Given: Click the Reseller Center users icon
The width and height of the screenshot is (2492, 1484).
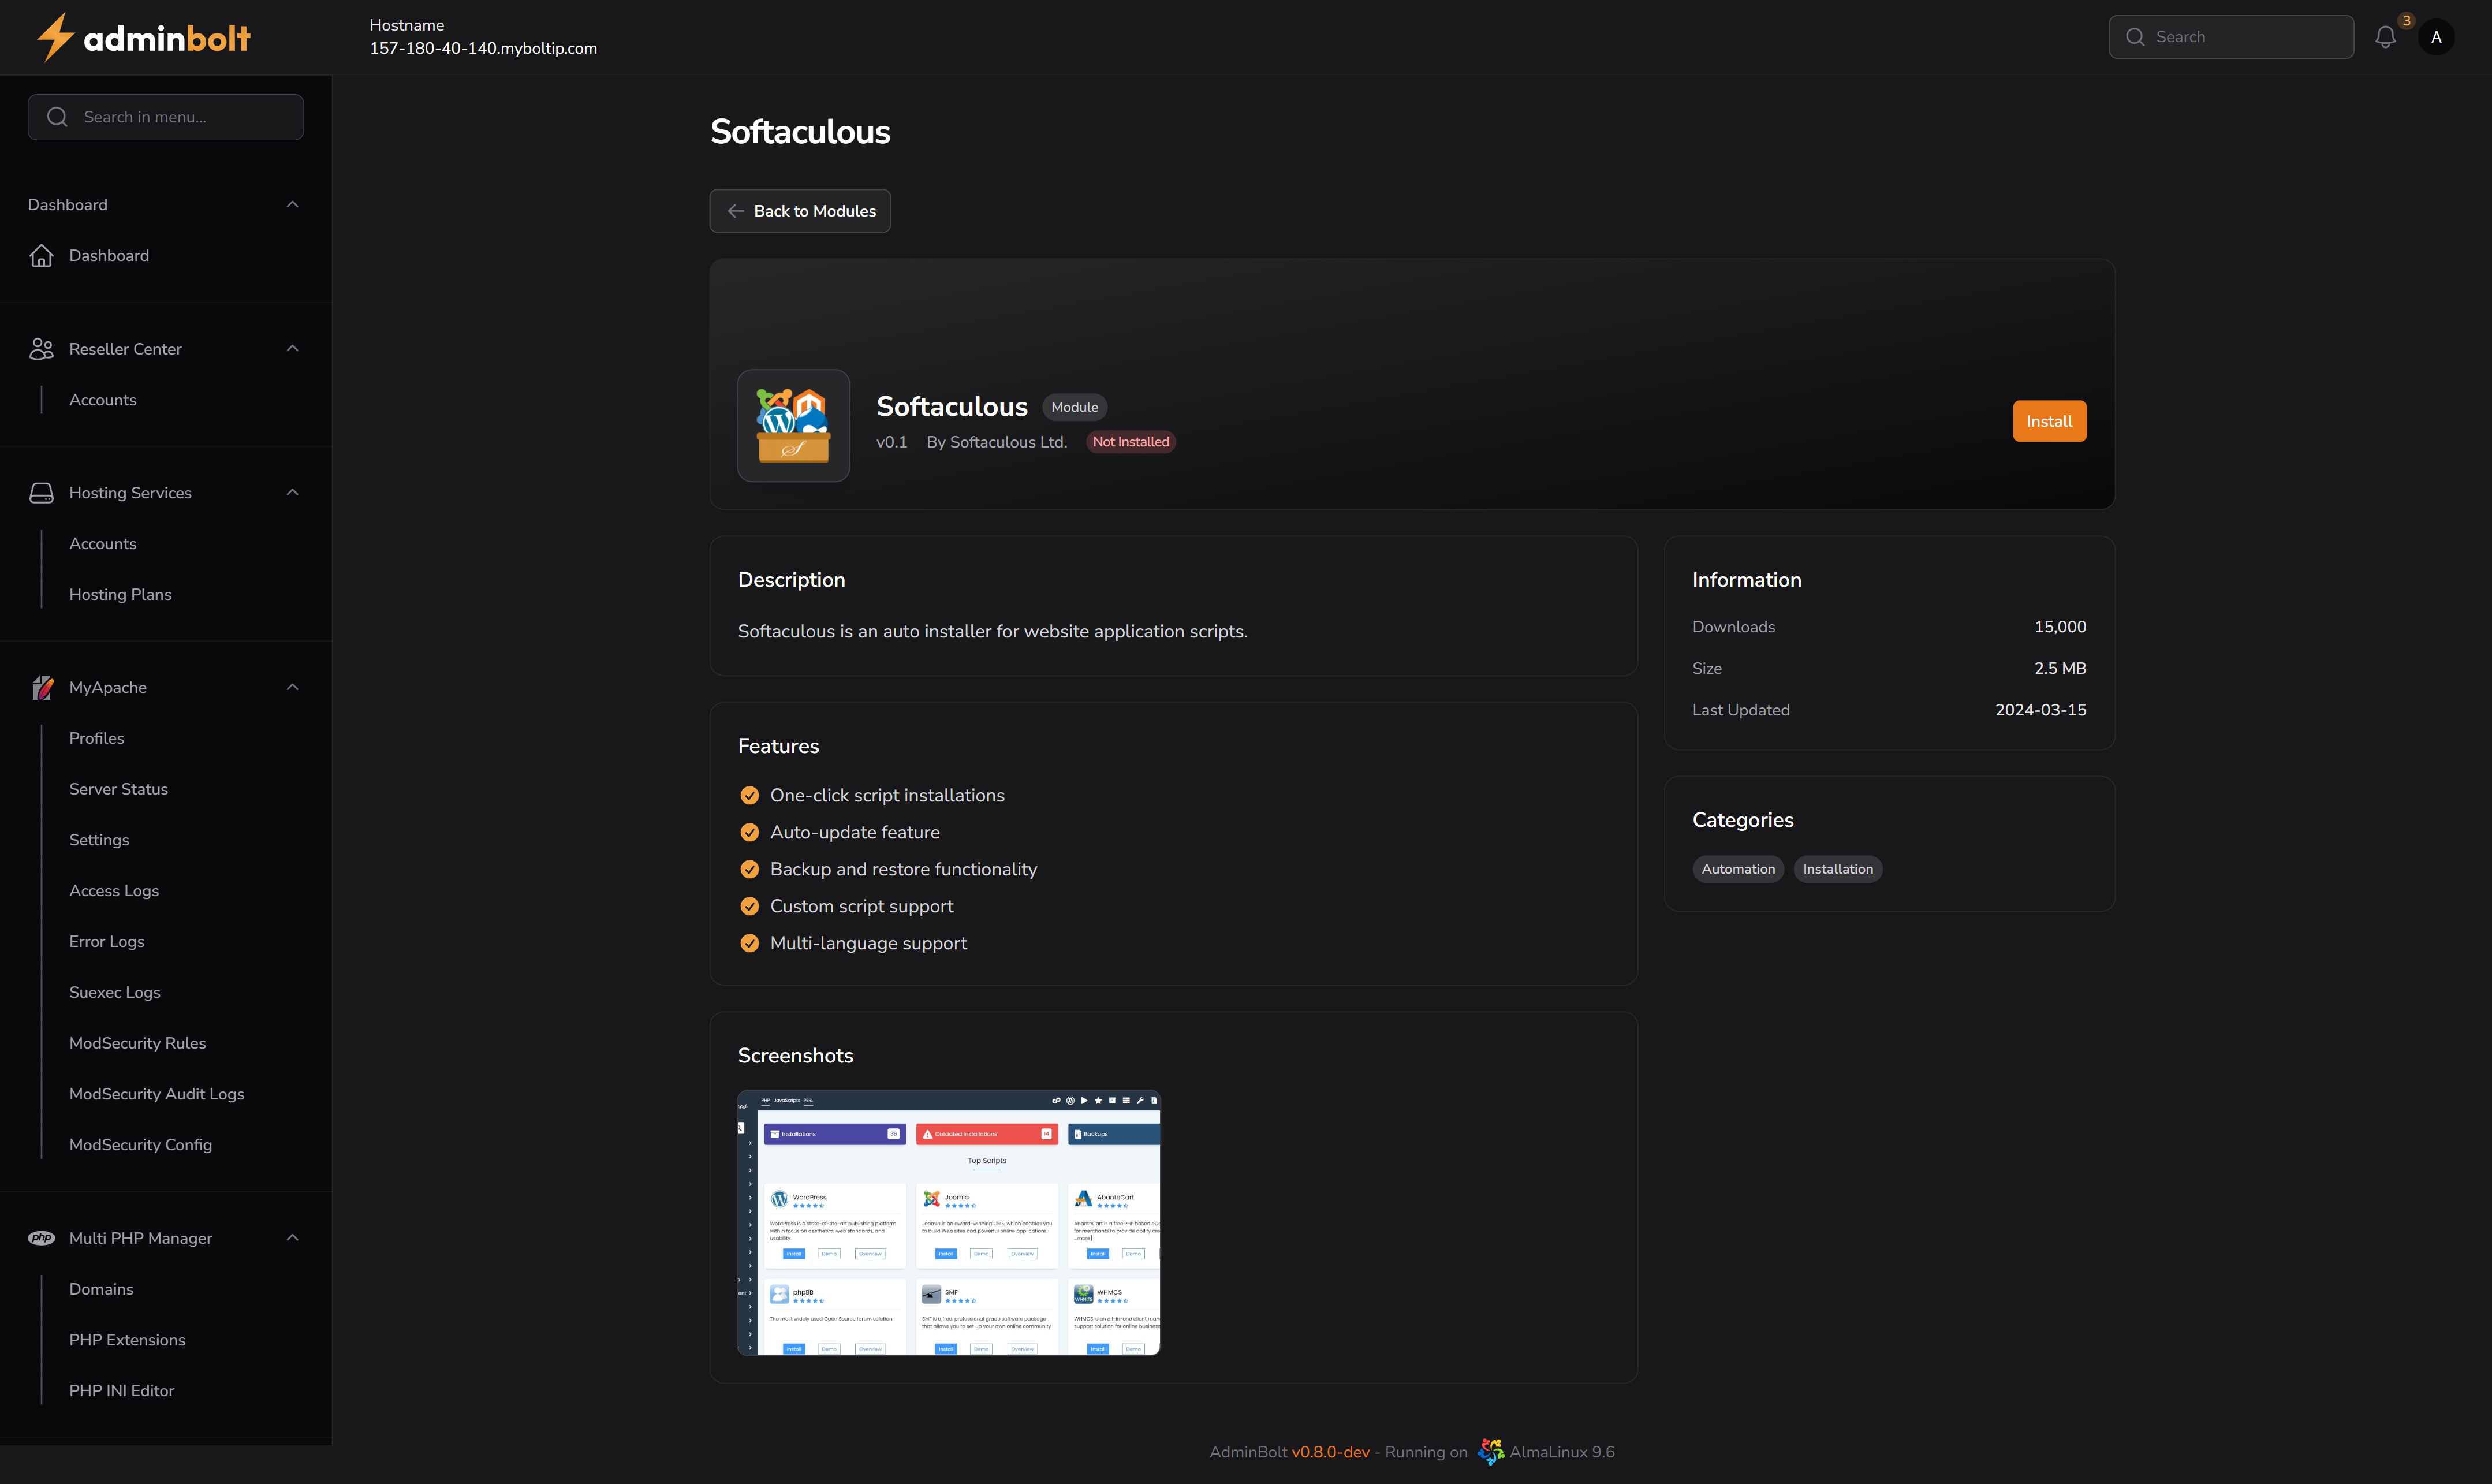Looking at the screenshot, I should point(41,349).
